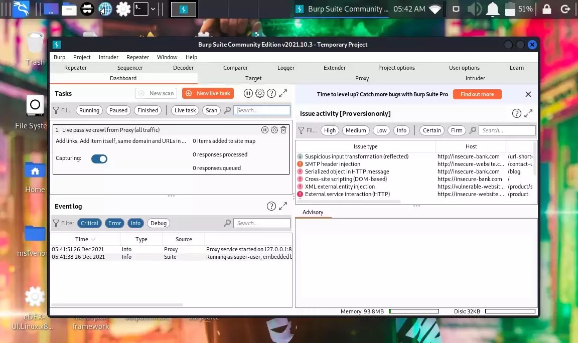Screen dimensions: 578x343
Task: Toggle the Finished task filter
Action: pos(148,110)
